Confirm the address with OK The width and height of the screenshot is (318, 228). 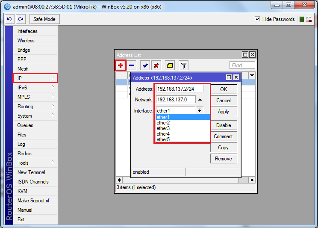(224, 89)
